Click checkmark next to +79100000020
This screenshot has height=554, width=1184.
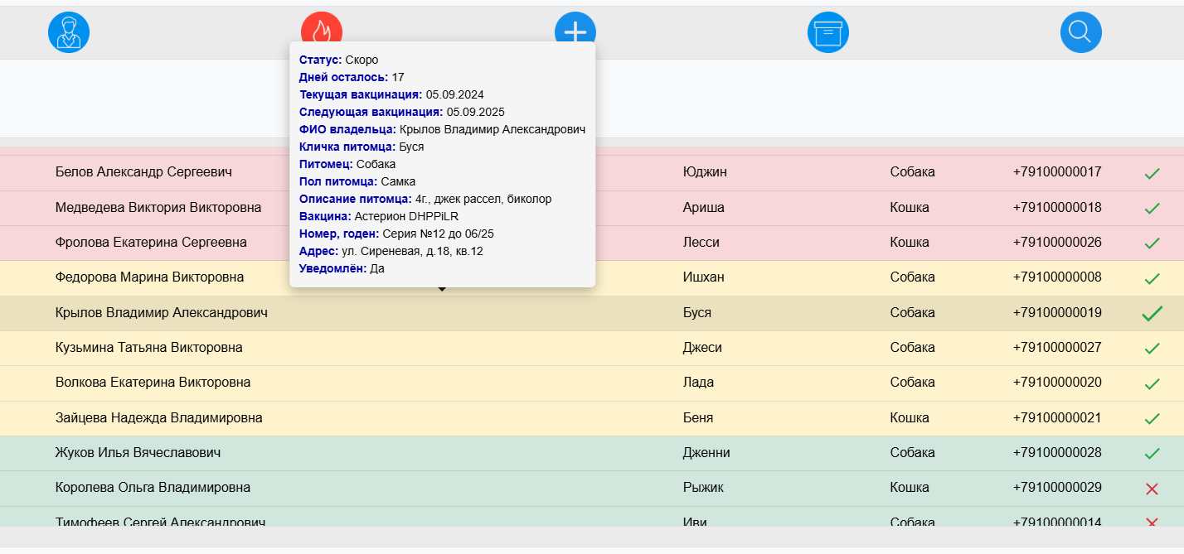pos(1152,384)
